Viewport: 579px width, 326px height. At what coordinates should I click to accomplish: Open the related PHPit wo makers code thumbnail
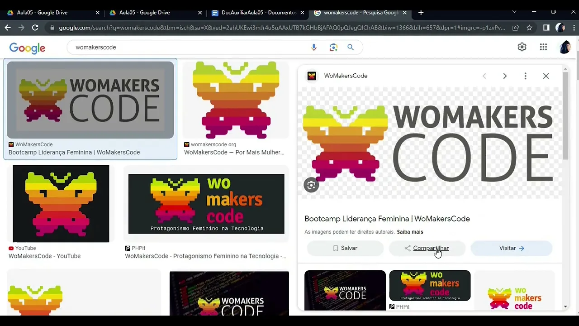(x=430, y=286)
